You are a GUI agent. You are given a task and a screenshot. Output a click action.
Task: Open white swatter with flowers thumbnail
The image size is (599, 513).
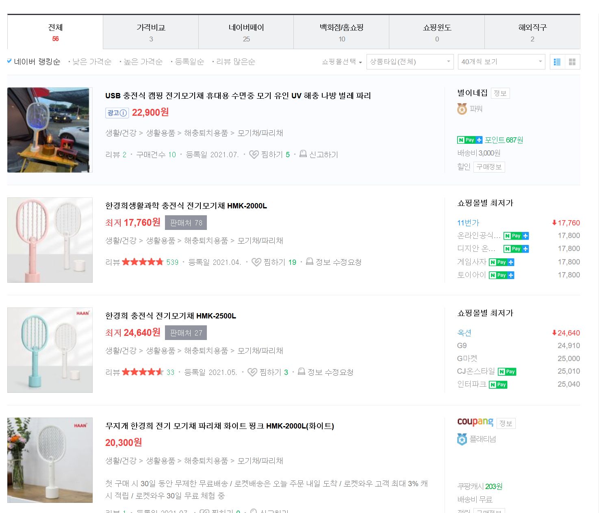coord(50,460)
